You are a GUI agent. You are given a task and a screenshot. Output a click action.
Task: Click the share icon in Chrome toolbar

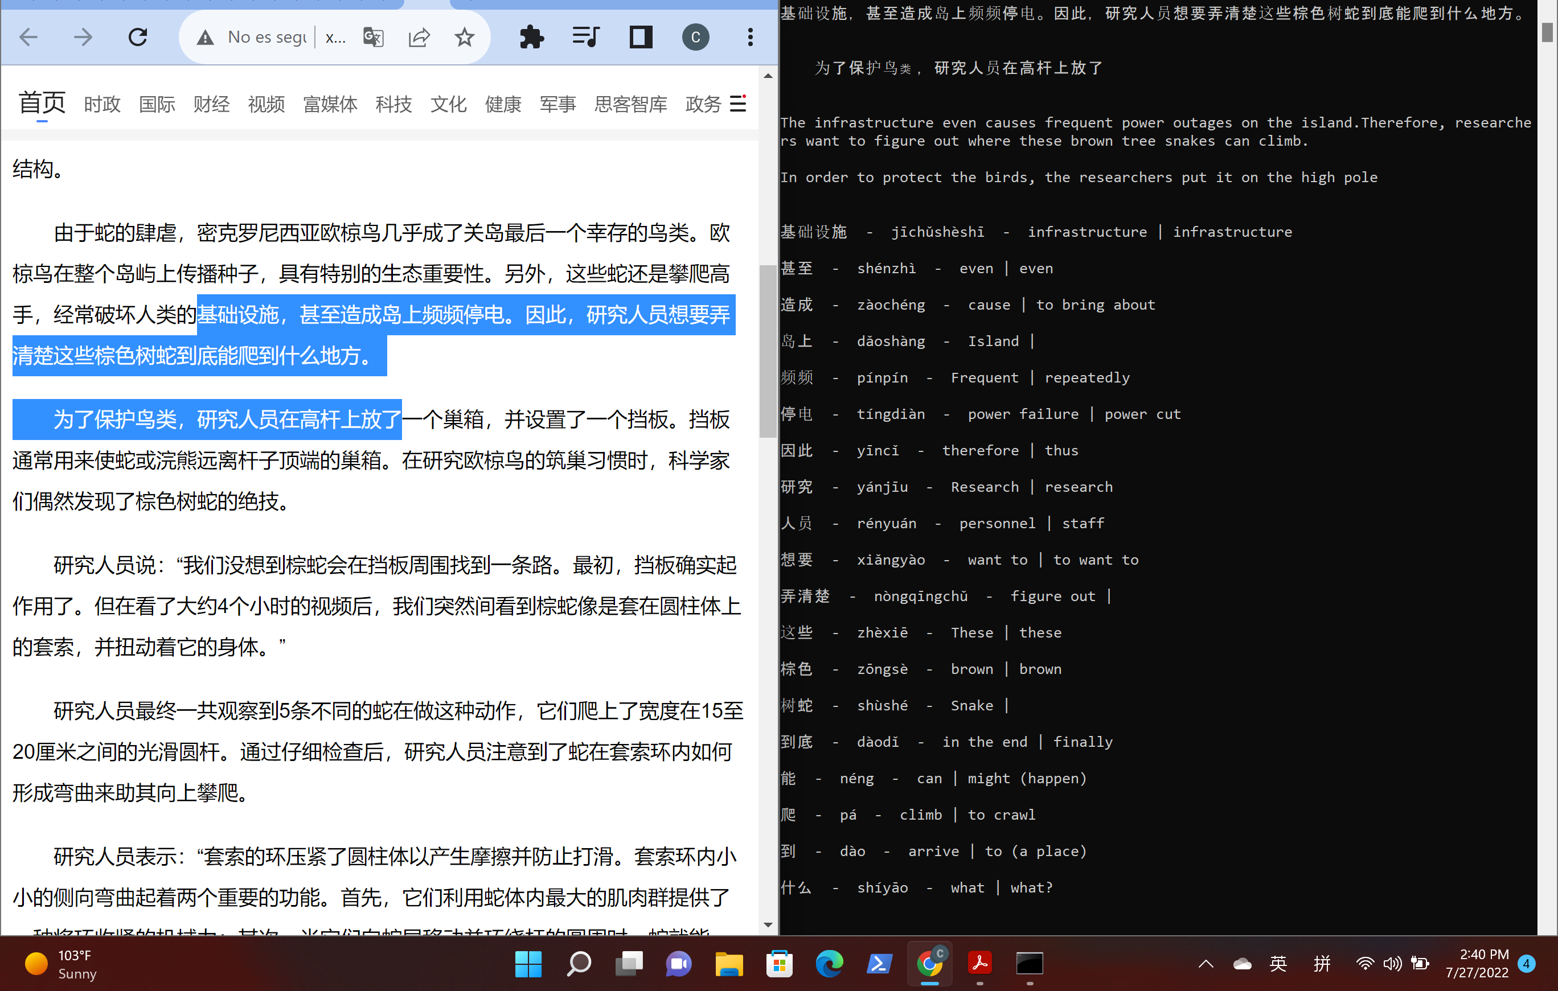coord(419,37)
